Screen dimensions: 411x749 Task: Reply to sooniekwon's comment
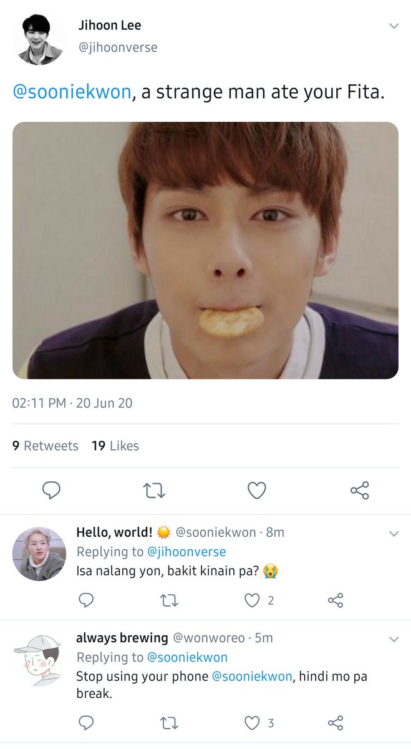(x=87, y=600)
